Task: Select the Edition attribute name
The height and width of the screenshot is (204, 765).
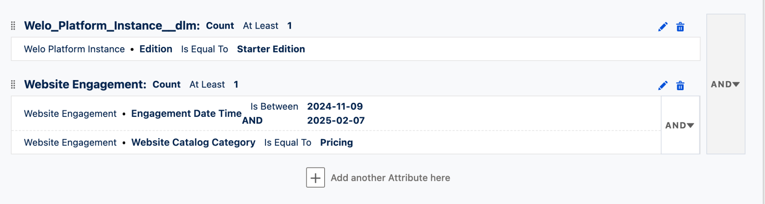Action: tap(156, 49)
